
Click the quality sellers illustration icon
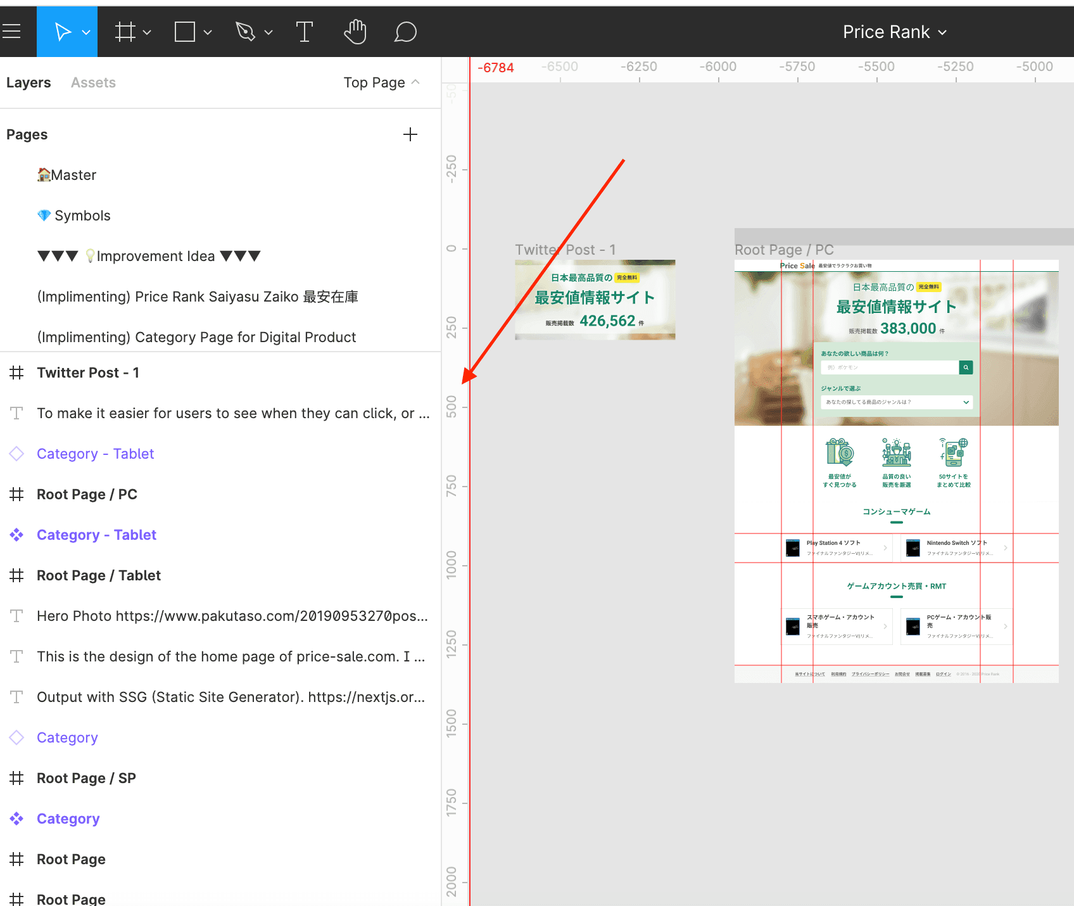[897, 452]
